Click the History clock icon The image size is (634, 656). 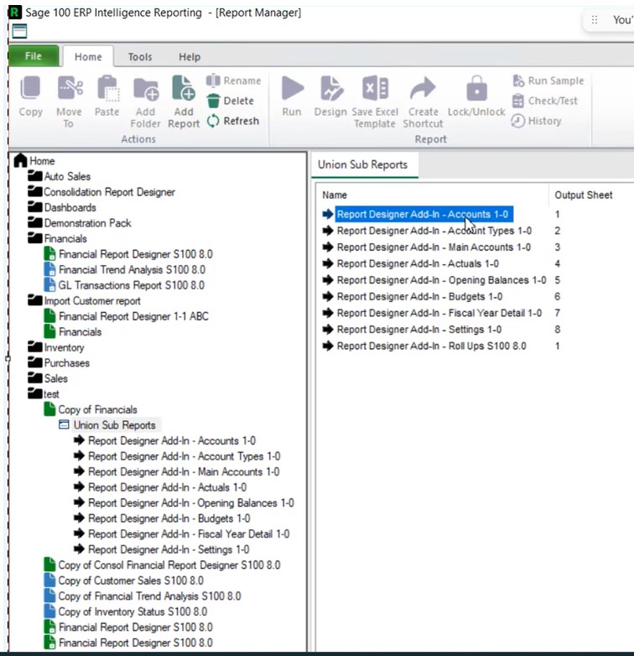click(517, 121)
